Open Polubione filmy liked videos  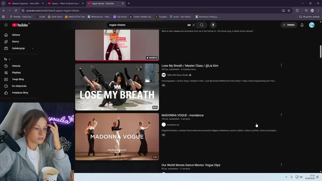pos(20,93)
